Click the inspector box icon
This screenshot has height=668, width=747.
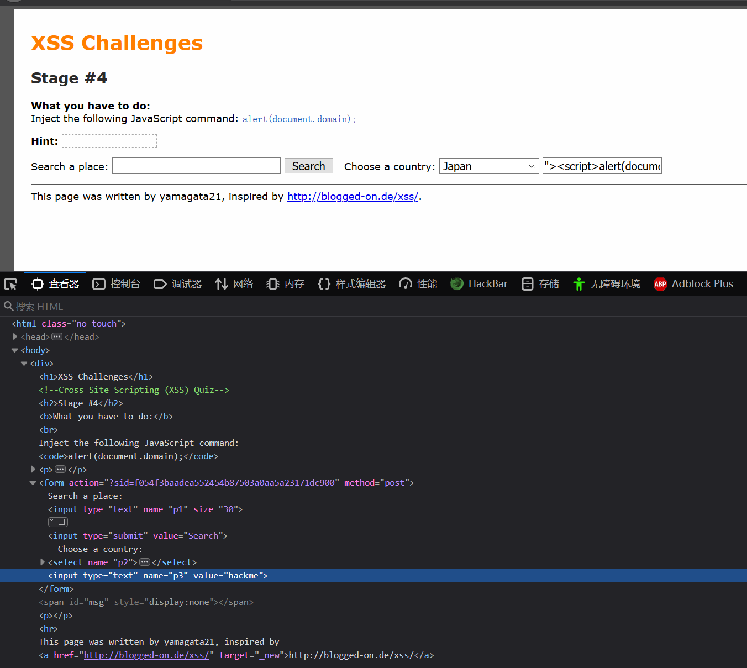pos(38,284)
